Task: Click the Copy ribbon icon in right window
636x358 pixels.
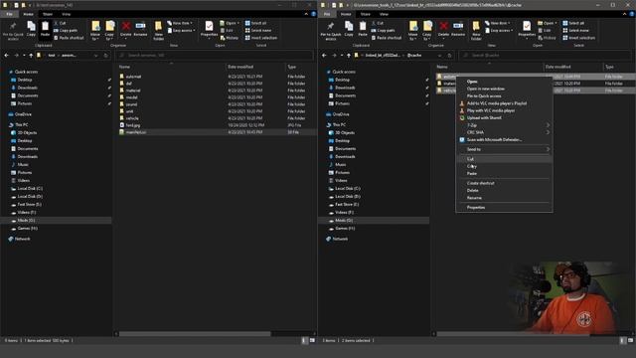Action: coord(349,29)
